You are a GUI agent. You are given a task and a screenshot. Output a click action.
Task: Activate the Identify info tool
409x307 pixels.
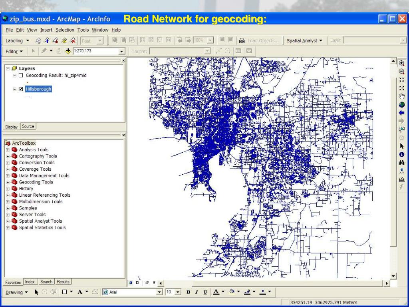pos(402,155)
